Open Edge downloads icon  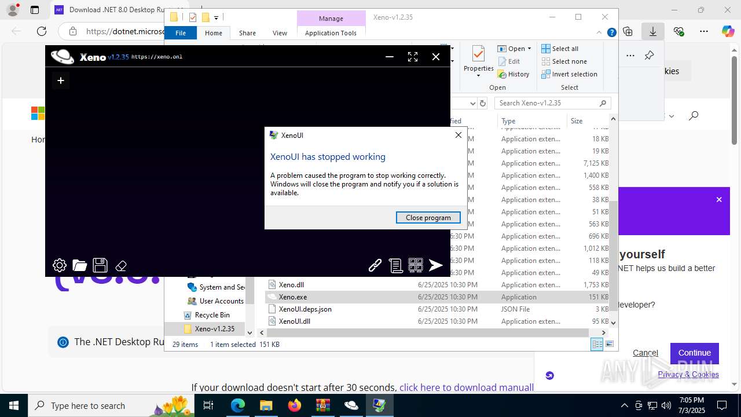point(653,31)
